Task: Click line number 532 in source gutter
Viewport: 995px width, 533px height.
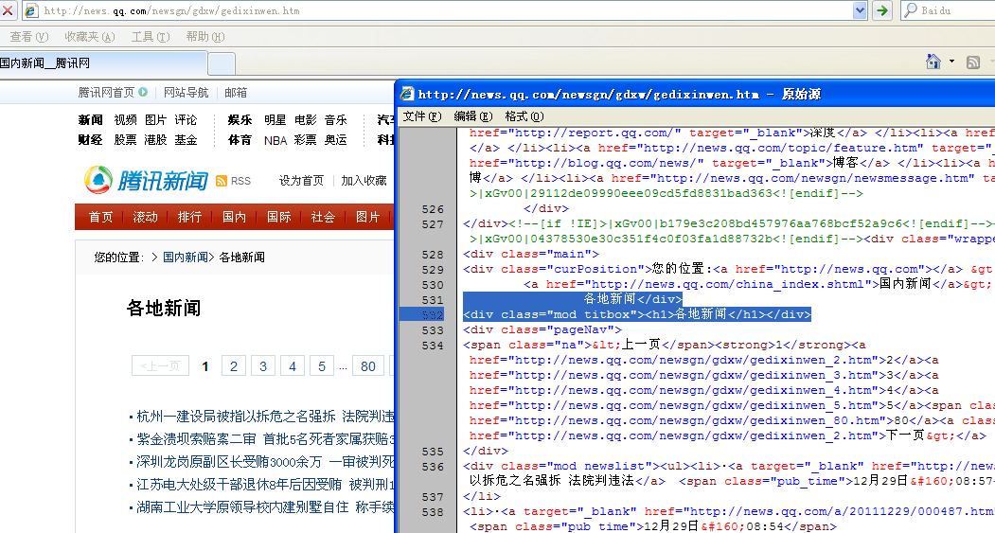Action: (x=433, y=314)
